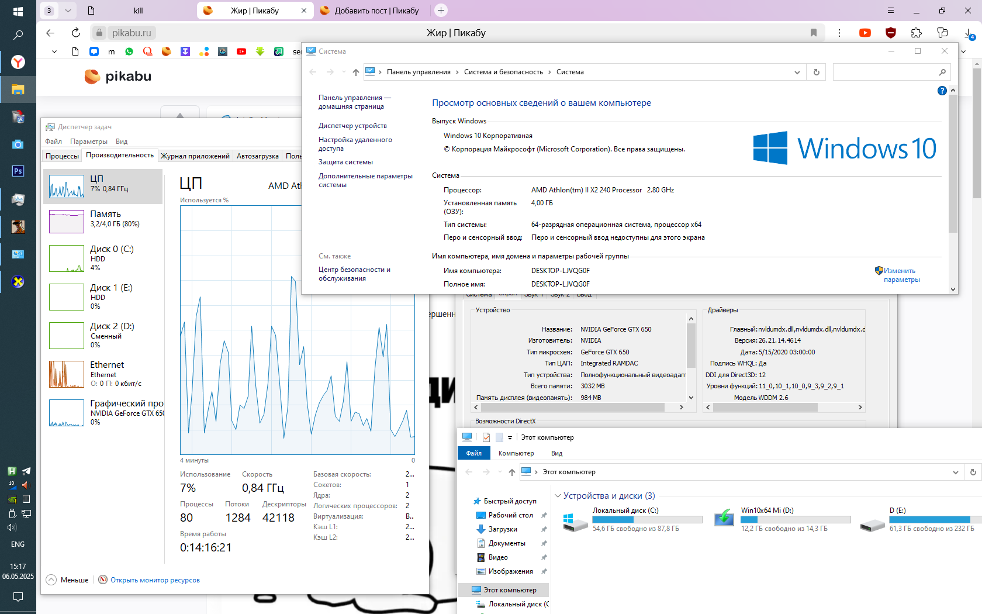Switch to Автозагрузка tab in Task Manager
This screenshot has width=982, height=614.
tap(257, 156)
